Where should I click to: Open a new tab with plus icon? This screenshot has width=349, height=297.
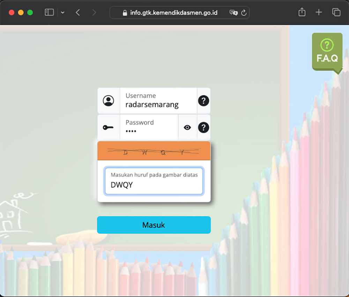tap(319, 13)
